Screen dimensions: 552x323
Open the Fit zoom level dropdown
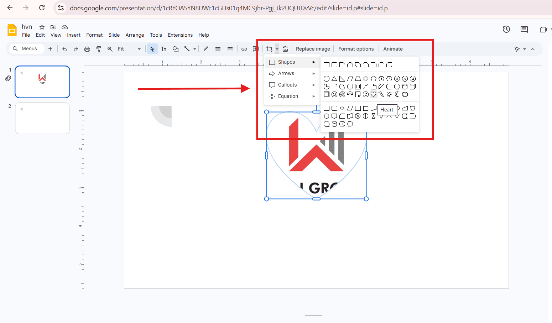[x=129, y=49]
